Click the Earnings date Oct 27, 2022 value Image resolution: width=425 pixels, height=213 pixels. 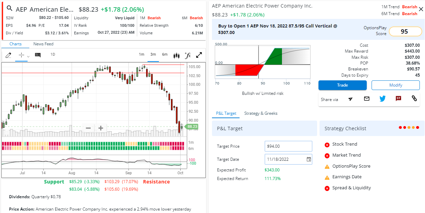pyautogui.click(x=116, y=33)
